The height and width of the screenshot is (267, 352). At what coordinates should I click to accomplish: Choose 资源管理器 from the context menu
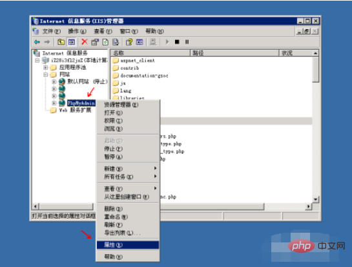128,105
